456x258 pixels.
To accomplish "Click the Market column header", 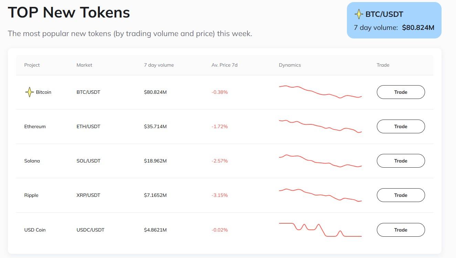I will click(x=84, y=65).
